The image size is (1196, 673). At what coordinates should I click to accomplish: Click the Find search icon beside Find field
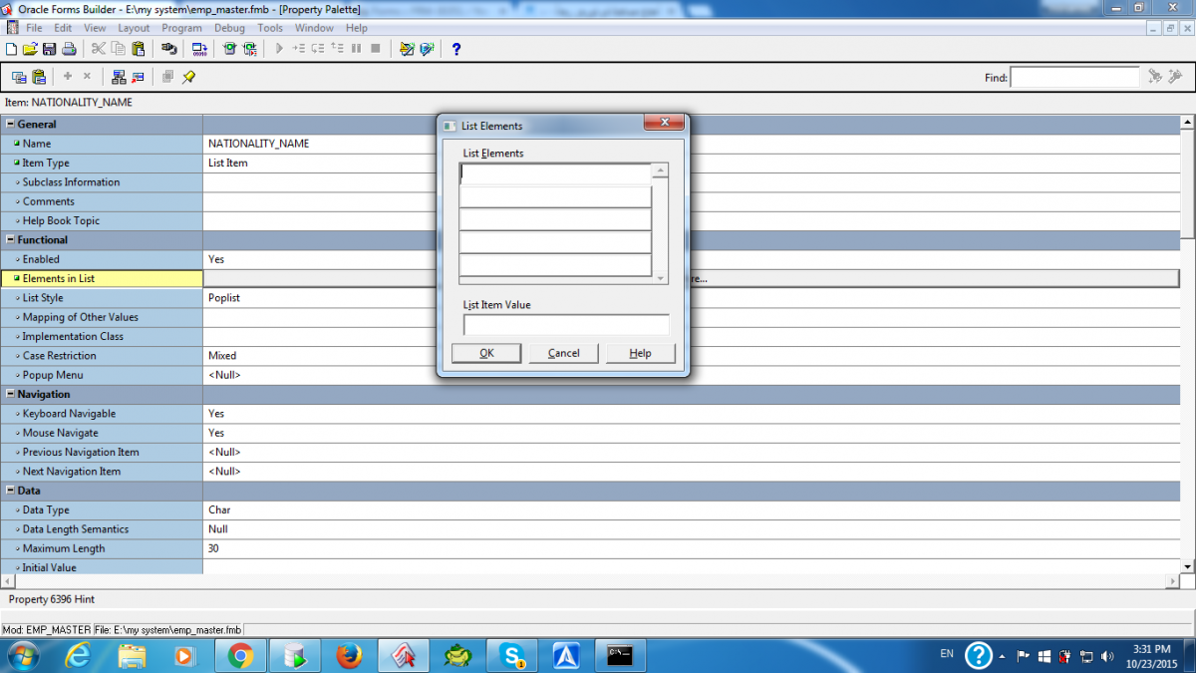[x=1155, y=77]
